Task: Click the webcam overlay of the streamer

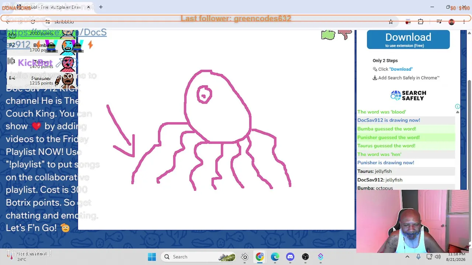Action: [x=413, y=221]
